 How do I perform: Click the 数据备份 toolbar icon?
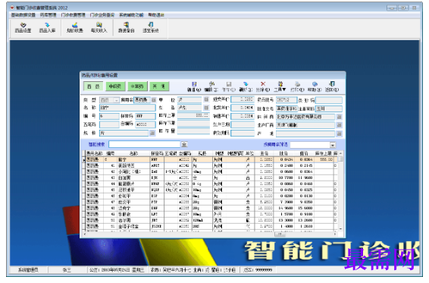click(x=126, y=27)
